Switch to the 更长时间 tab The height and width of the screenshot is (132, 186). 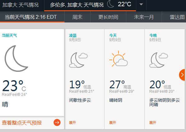tap(108, 17)
